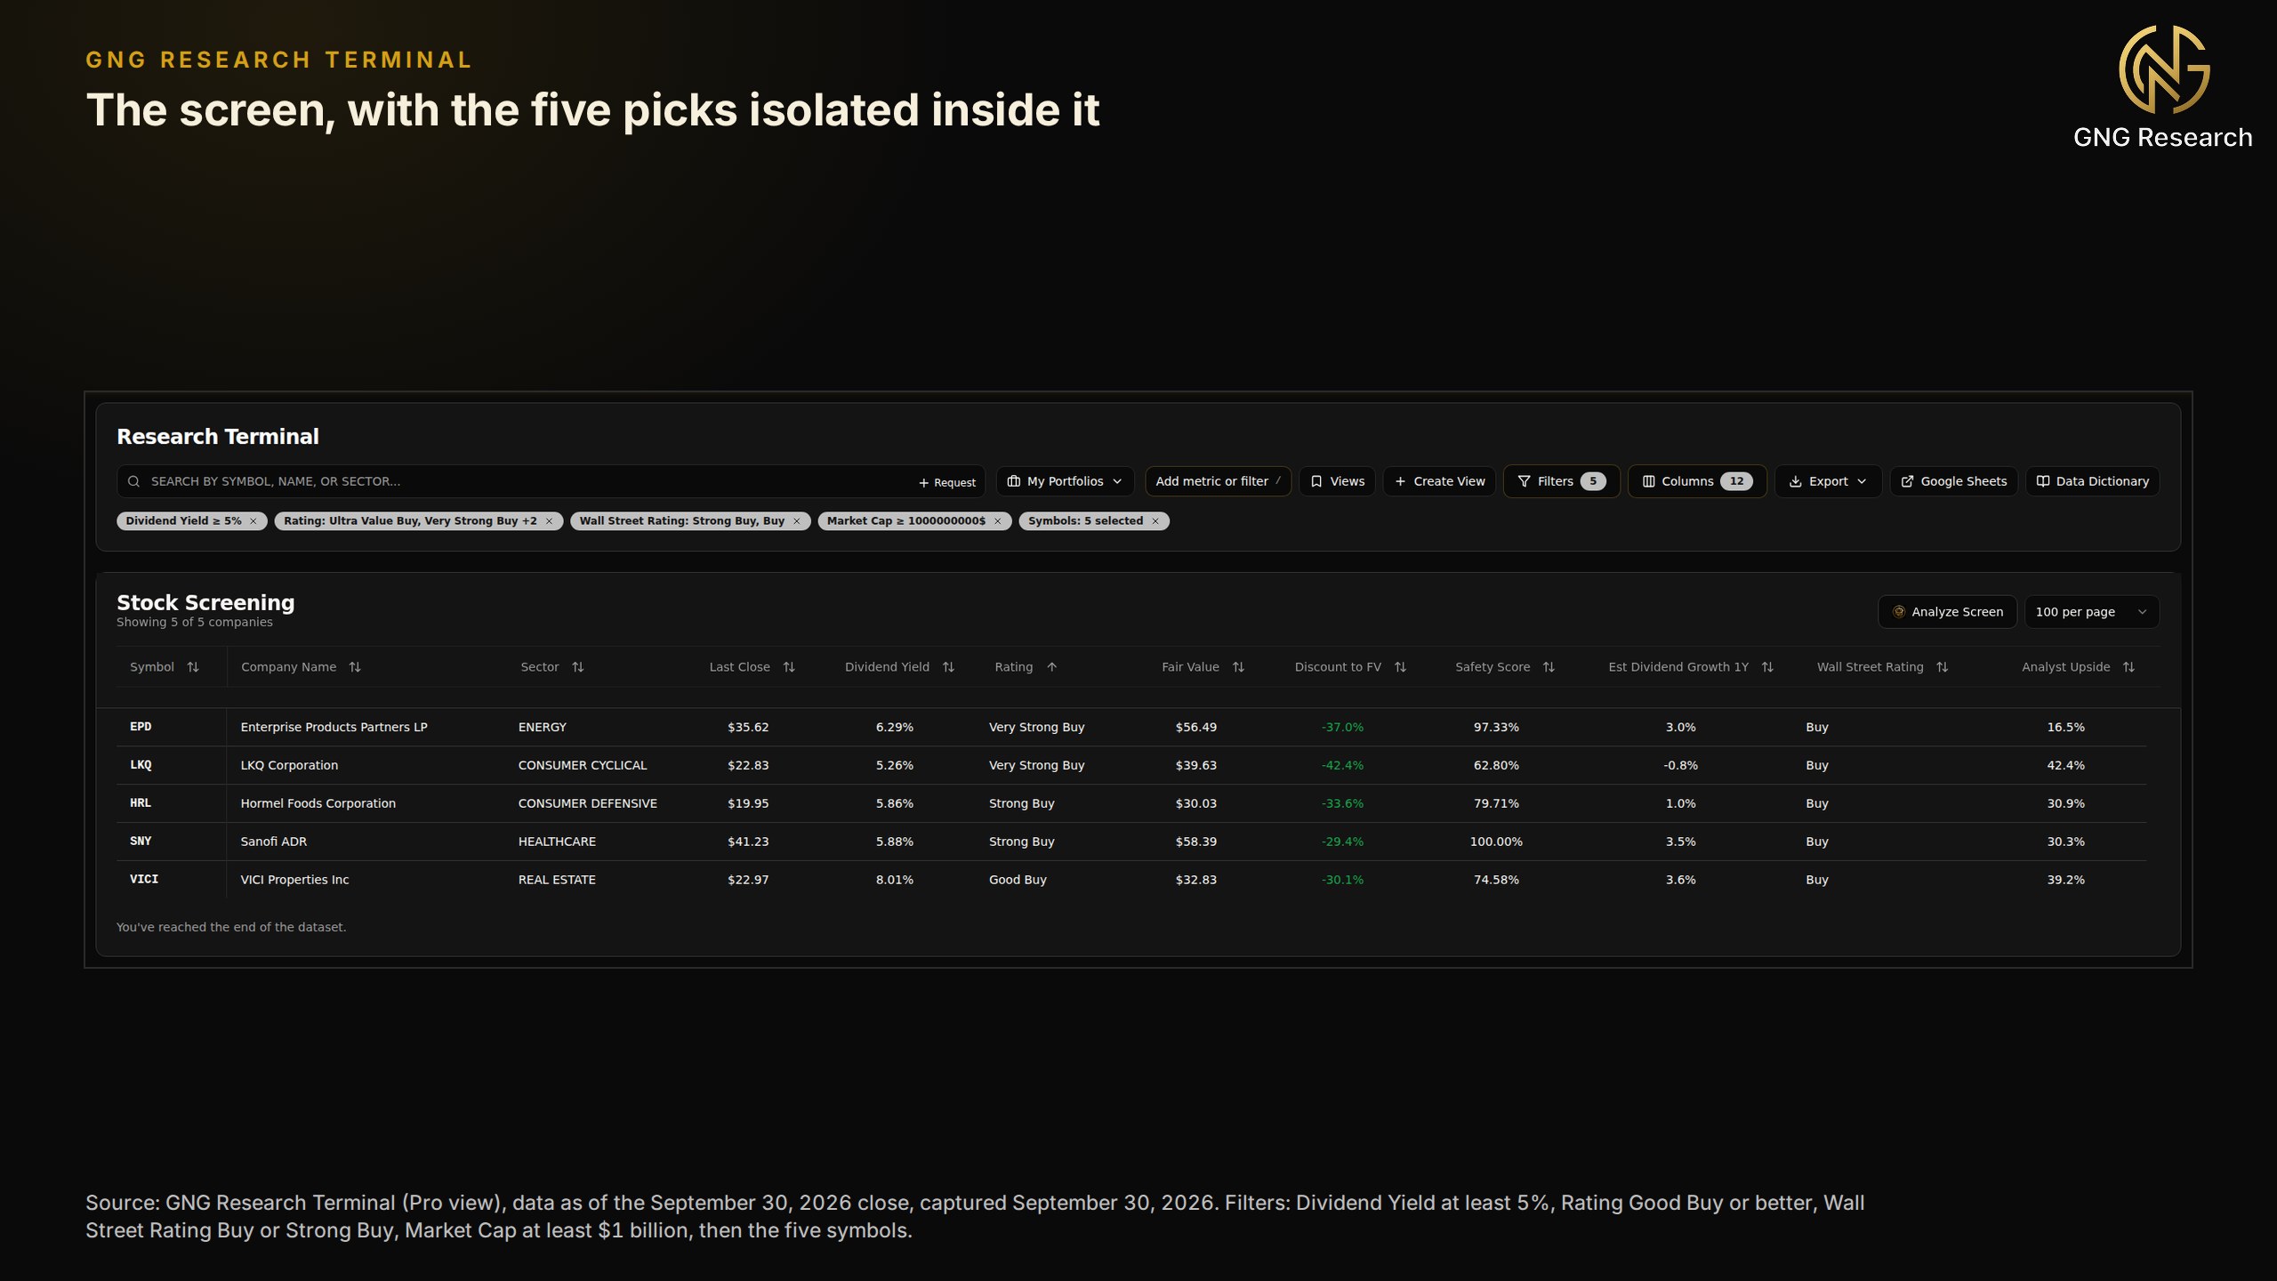Sort by Dividend Yield column arrows

[948, 667]
